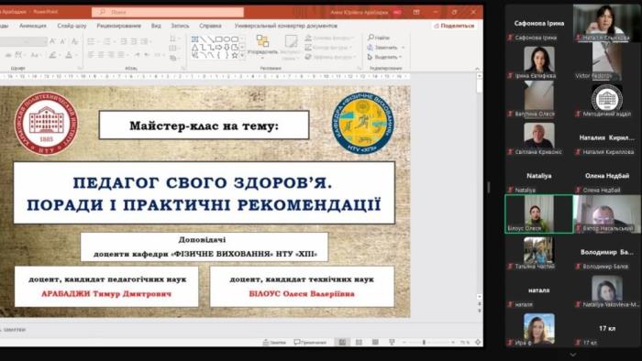Switch to Slide Sorter view
This screenshot has width=642, height=361.
click(x=359, y=342)
